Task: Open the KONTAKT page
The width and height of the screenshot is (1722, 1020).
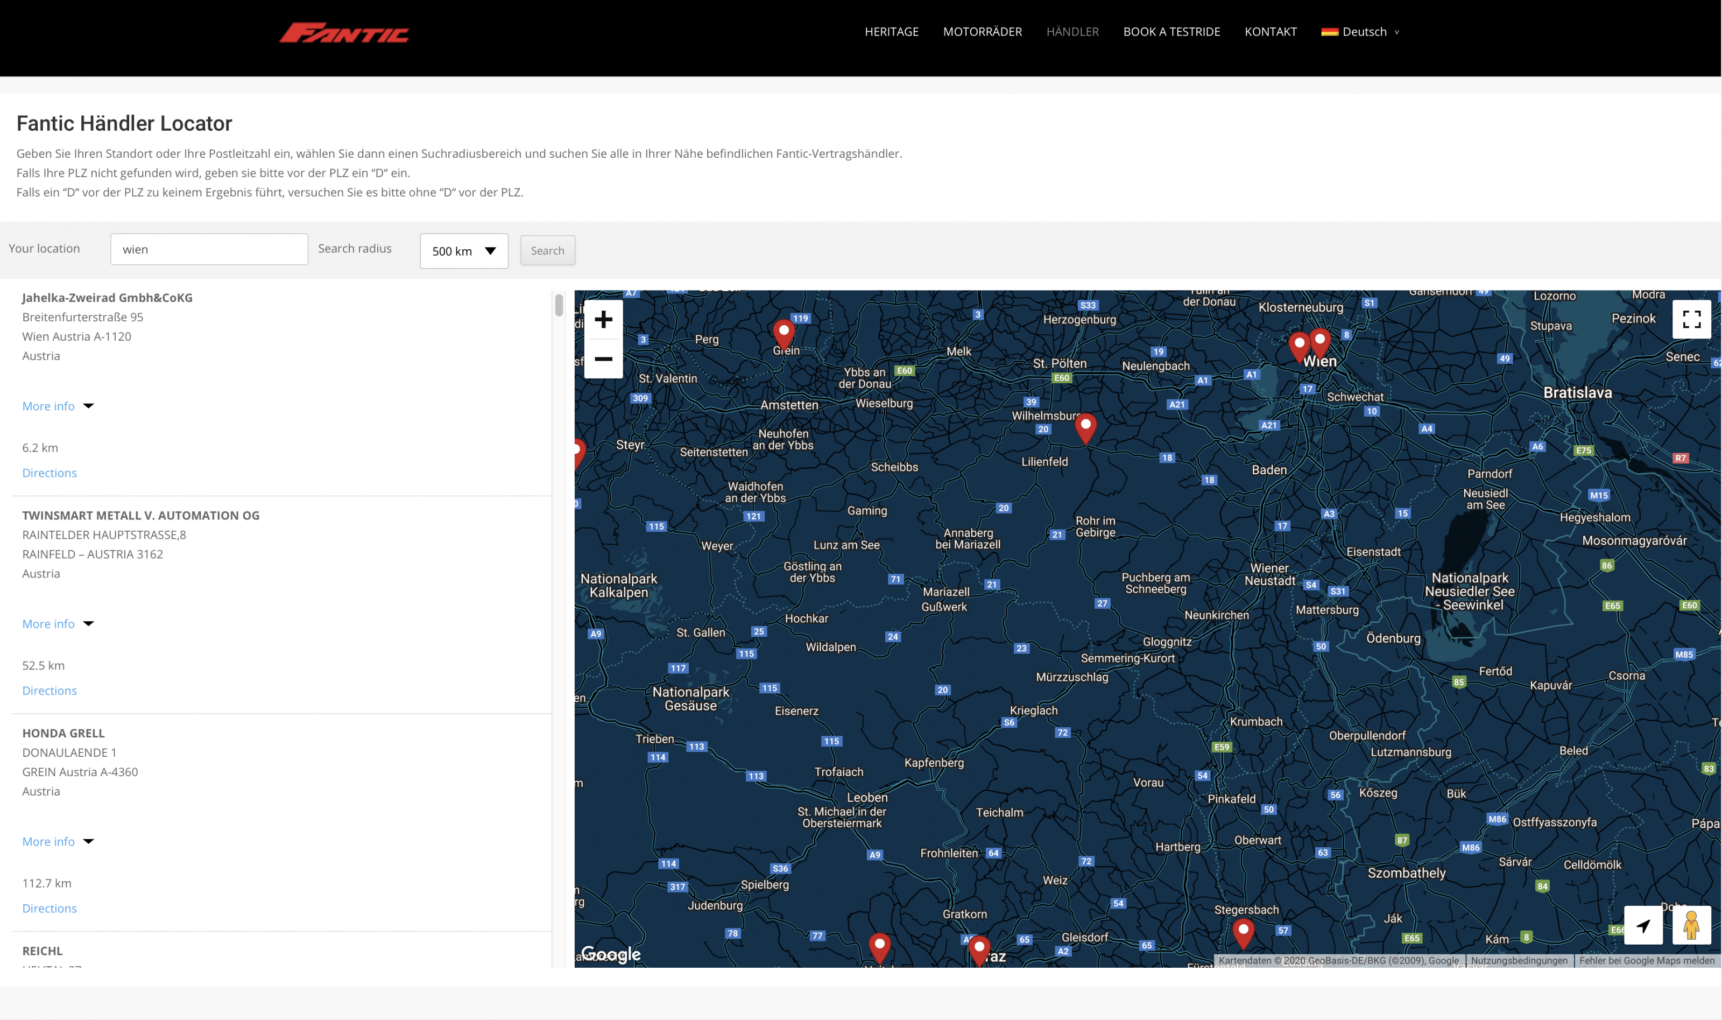Action: click(1270, 32)
